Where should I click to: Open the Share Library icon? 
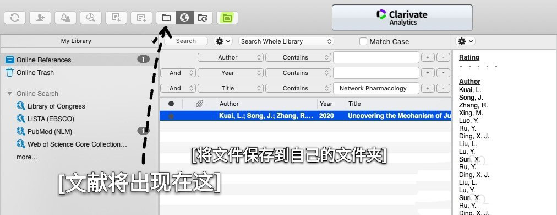[x=40, y=18]
